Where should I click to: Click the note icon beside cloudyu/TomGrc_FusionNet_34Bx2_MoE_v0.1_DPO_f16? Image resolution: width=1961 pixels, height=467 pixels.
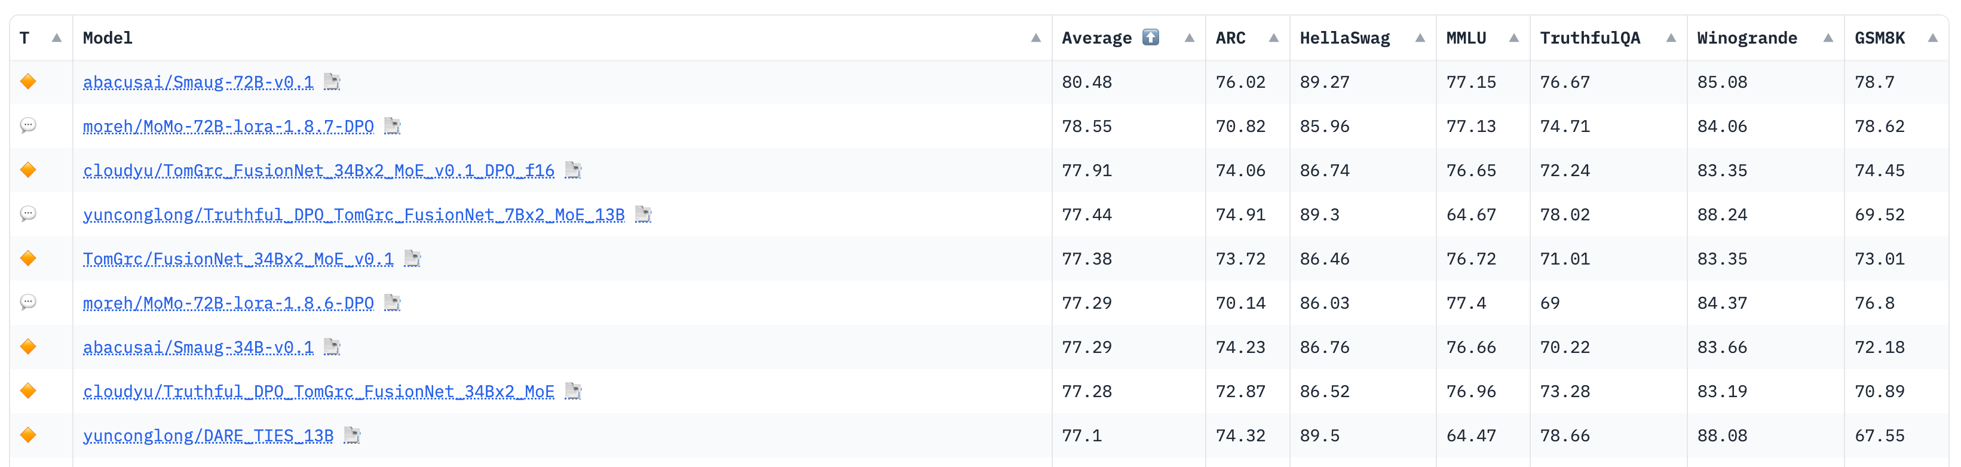tap(573, 170)
